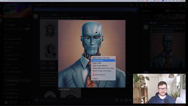Sort search results by 'New'
Screen dimensions: 188x106
(167, 11)
